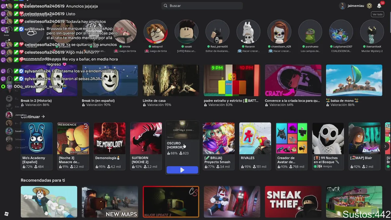Open friend Raul_perrez00's avatar
The width and height of the screenshot is (391, 220).
(x=217, y=31)
